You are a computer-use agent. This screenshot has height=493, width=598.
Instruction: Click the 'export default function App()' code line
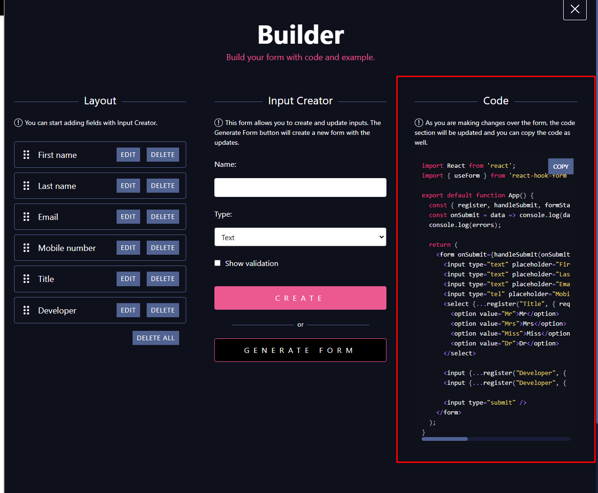tap(478, 195)
